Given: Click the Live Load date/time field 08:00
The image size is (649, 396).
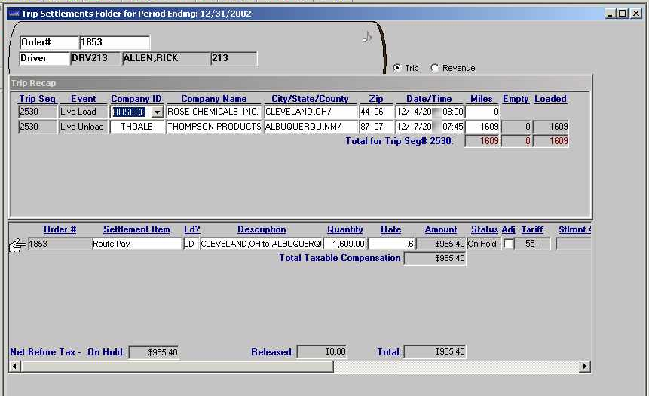Looking at the screenshot, I should tap(430, 112).
